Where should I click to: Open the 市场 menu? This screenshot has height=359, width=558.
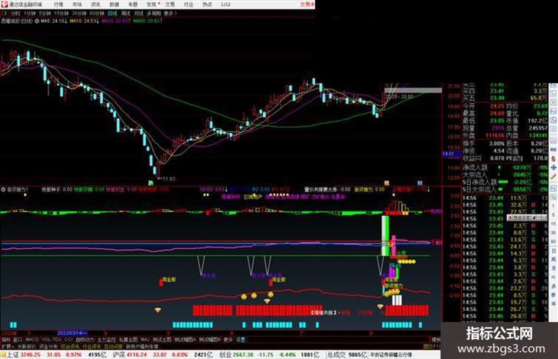coord(77,5)
